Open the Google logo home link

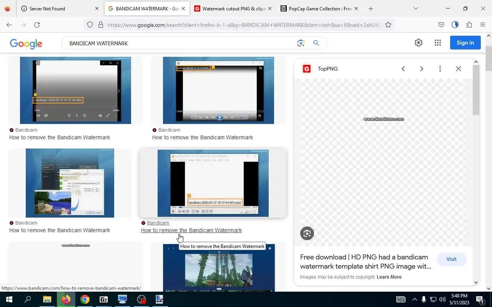pos(26,43)
